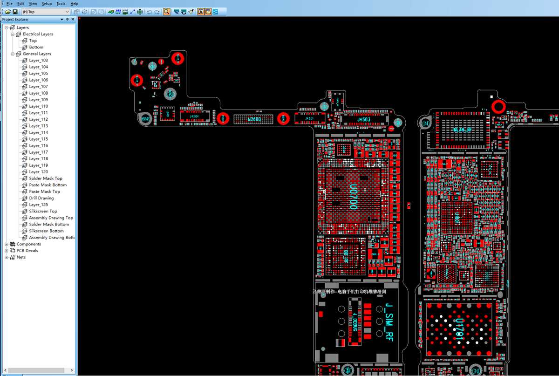Click the Layers root stack icon

(x=13, y=27)
